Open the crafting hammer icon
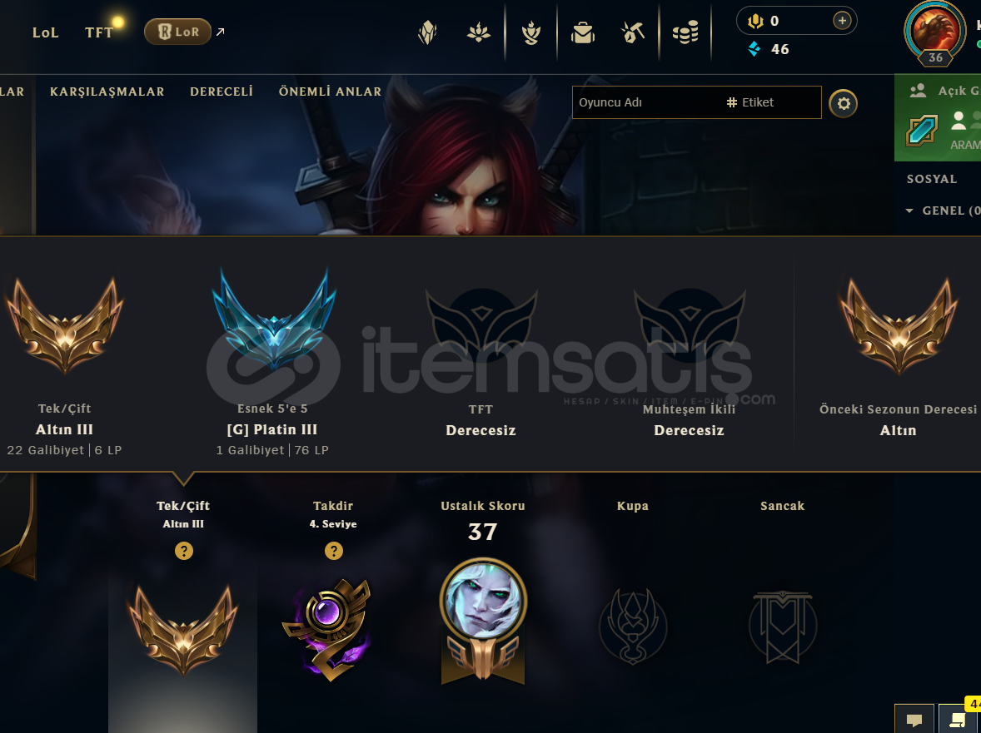 [x=633, y=32]
